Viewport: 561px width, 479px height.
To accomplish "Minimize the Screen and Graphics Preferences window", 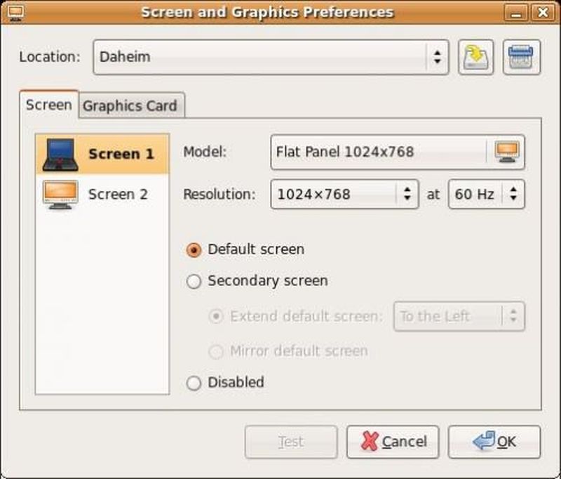I will 518,12.
